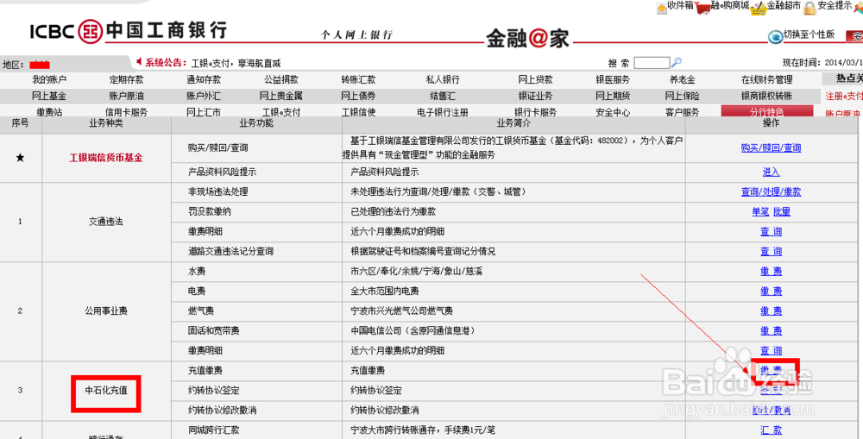Open 在线财务管理 menu
This screenshot has width=863, height=439.
[766, 79]
